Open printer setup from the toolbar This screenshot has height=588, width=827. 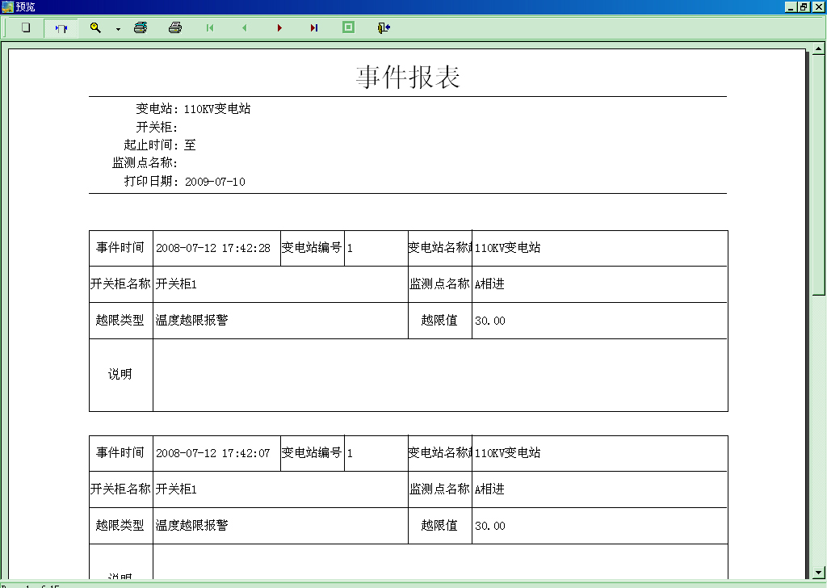141,27
